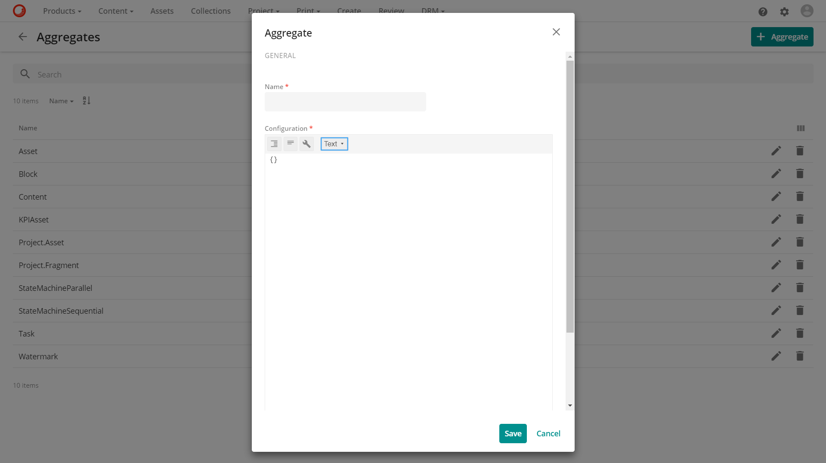Open the Products menu

point(62,11)
